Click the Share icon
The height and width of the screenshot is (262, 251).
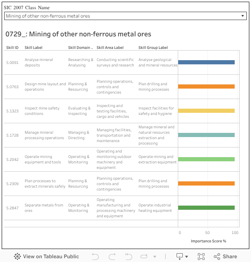point(217,257)
